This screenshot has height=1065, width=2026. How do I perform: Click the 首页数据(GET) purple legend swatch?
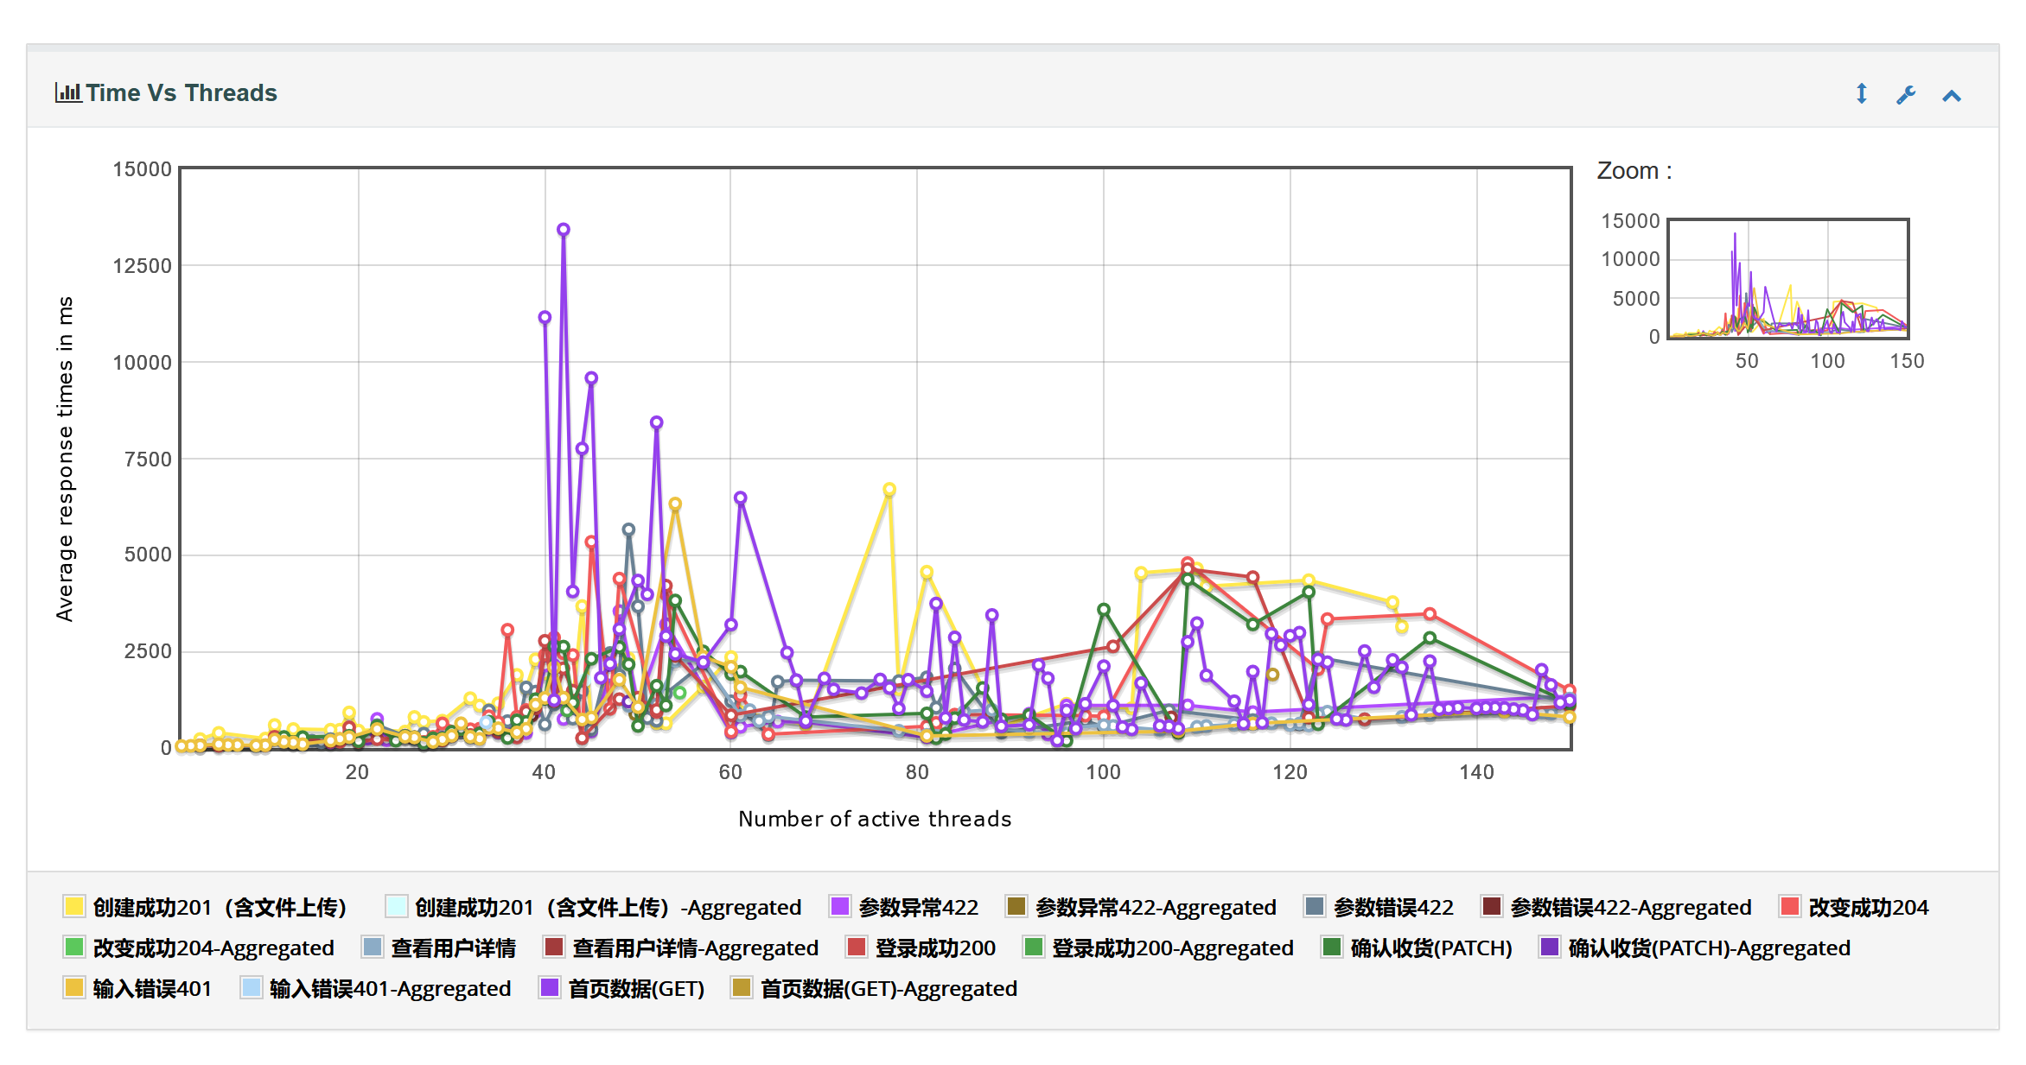coord(549,988)
